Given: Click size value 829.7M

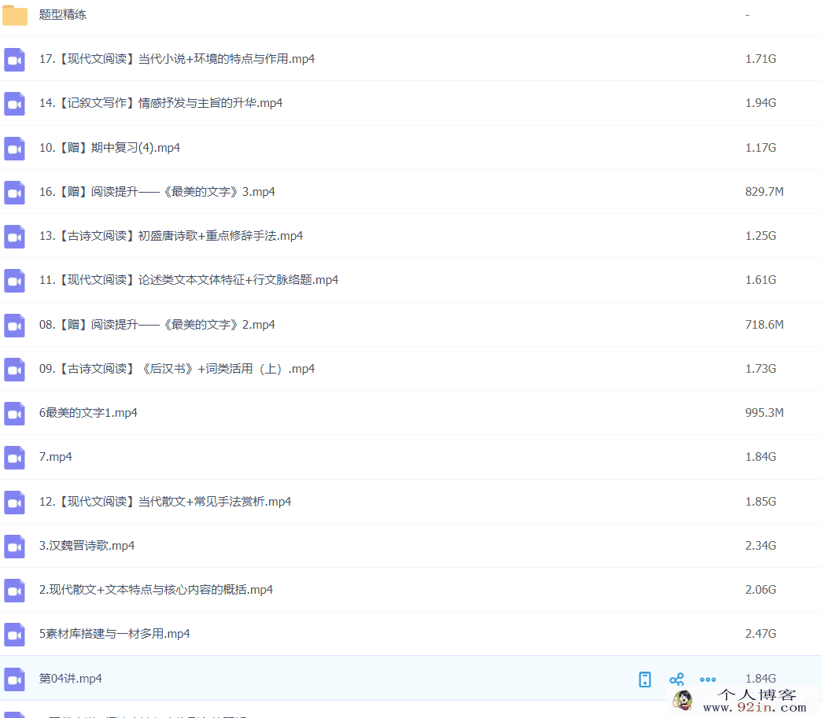Looking at the screenshot, I should pos(765,191).
